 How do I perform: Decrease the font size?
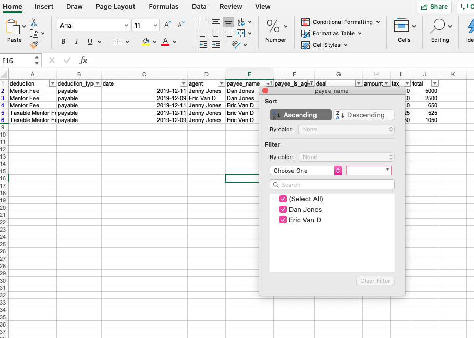181,25
